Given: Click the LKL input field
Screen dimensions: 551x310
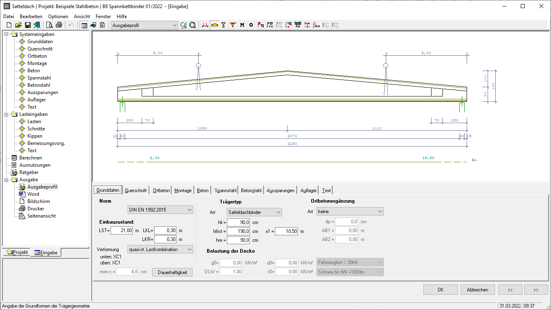Looking at the screenshot, I should click(165, 230).
